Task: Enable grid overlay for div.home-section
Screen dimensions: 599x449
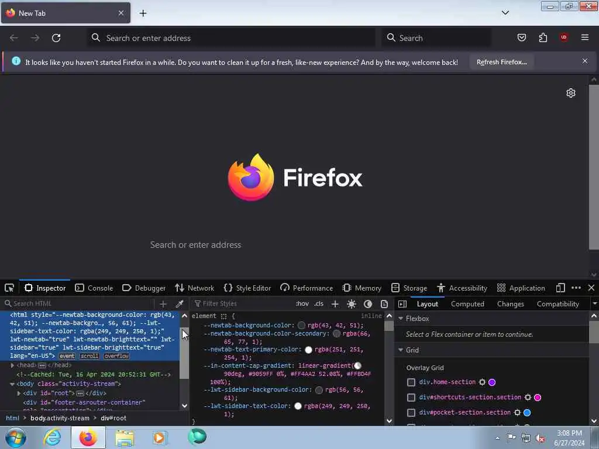Action: pyautogui.click(x=411, y=382)
